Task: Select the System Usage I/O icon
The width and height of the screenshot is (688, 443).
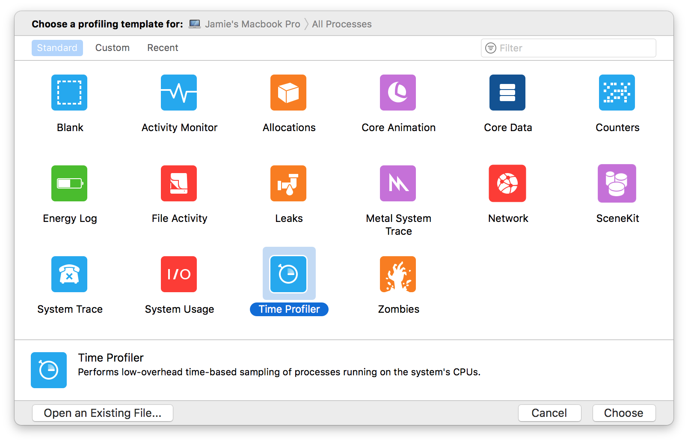Action: [179, 274]
